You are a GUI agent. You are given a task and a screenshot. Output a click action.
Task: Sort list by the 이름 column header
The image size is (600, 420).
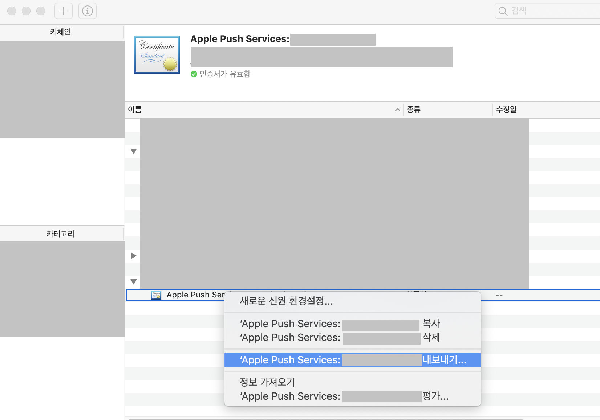264,110
